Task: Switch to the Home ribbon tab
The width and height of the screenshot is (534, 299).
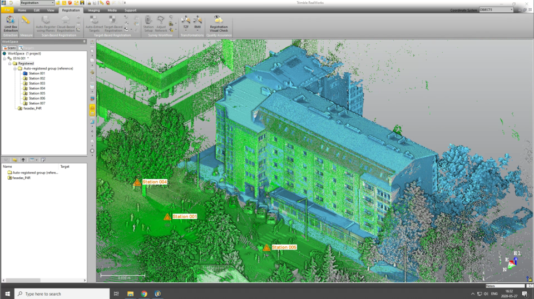Action: coord(22,10)
